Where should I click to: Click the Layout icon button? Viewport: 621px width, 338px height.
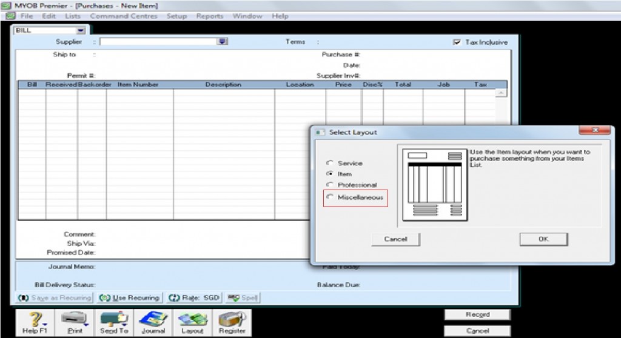(192, 323)
